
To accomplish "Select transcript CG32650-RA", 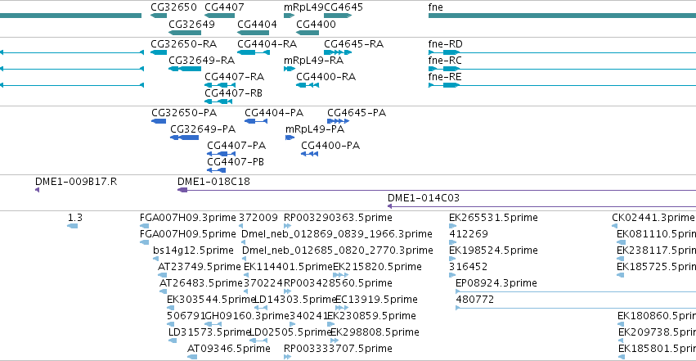I will coord(159,52).
